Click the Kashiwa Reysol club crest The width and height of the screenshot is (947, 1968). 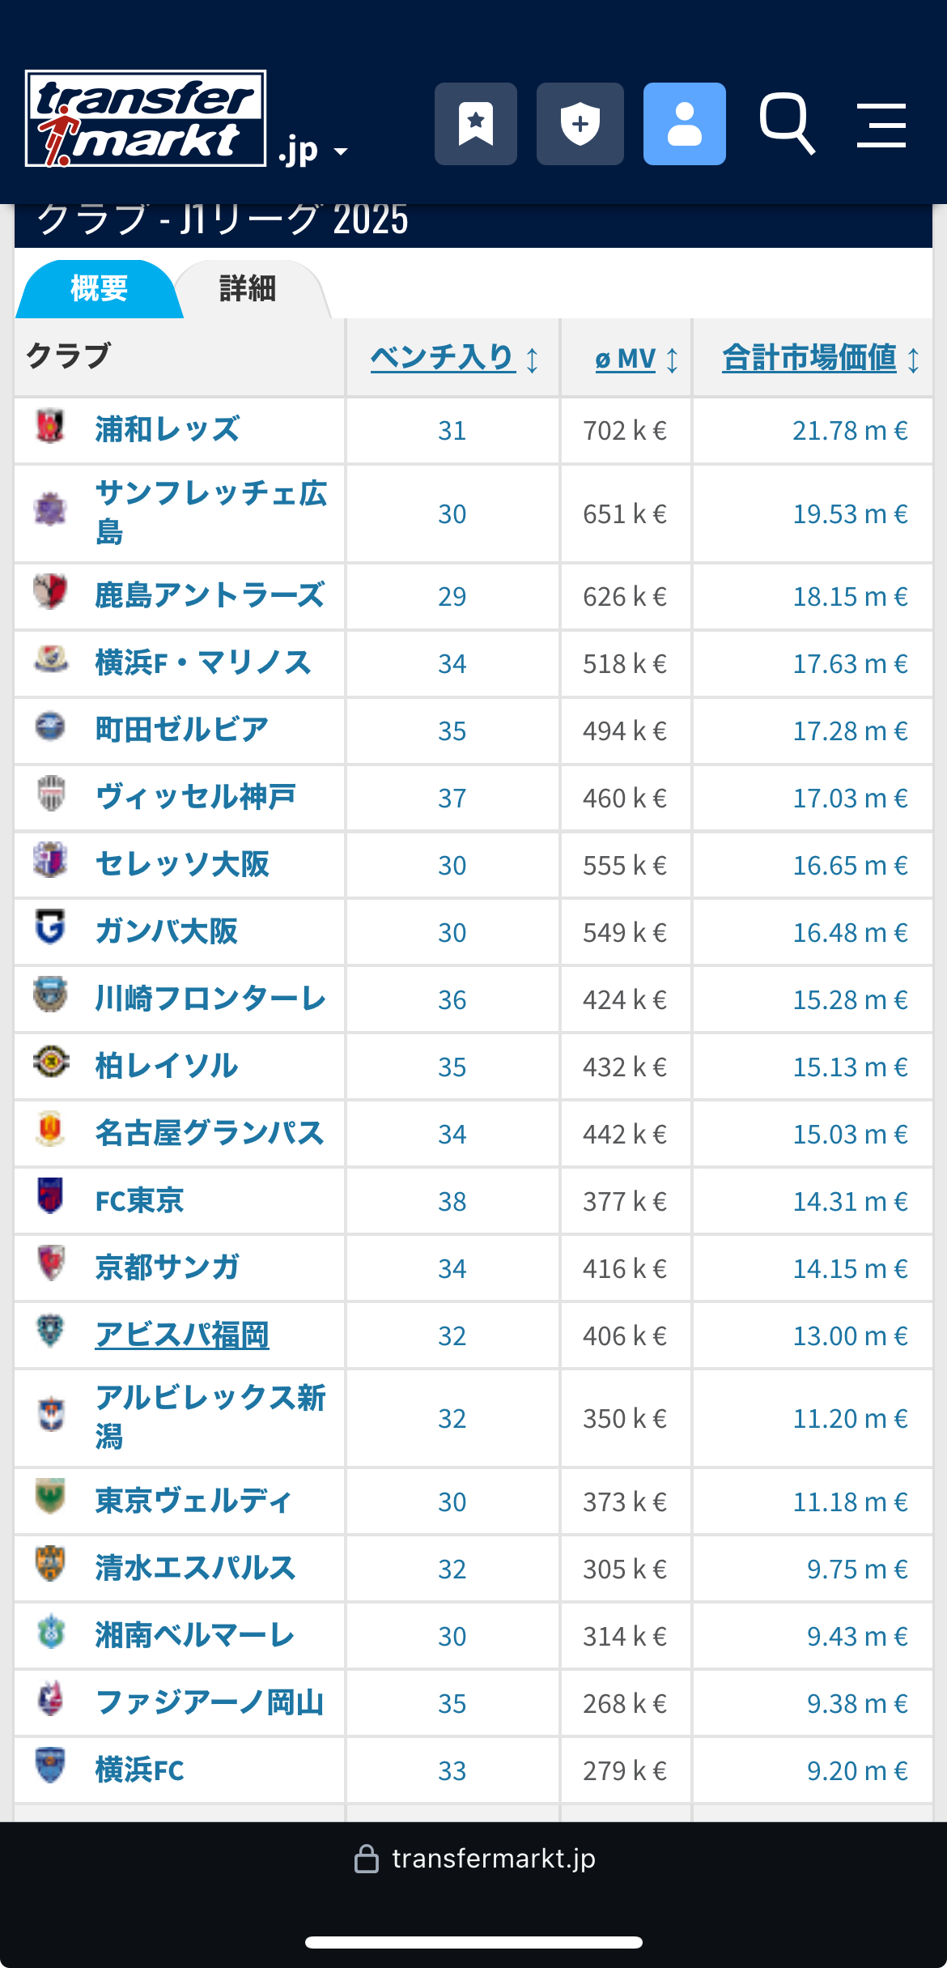pos(50,1063)
